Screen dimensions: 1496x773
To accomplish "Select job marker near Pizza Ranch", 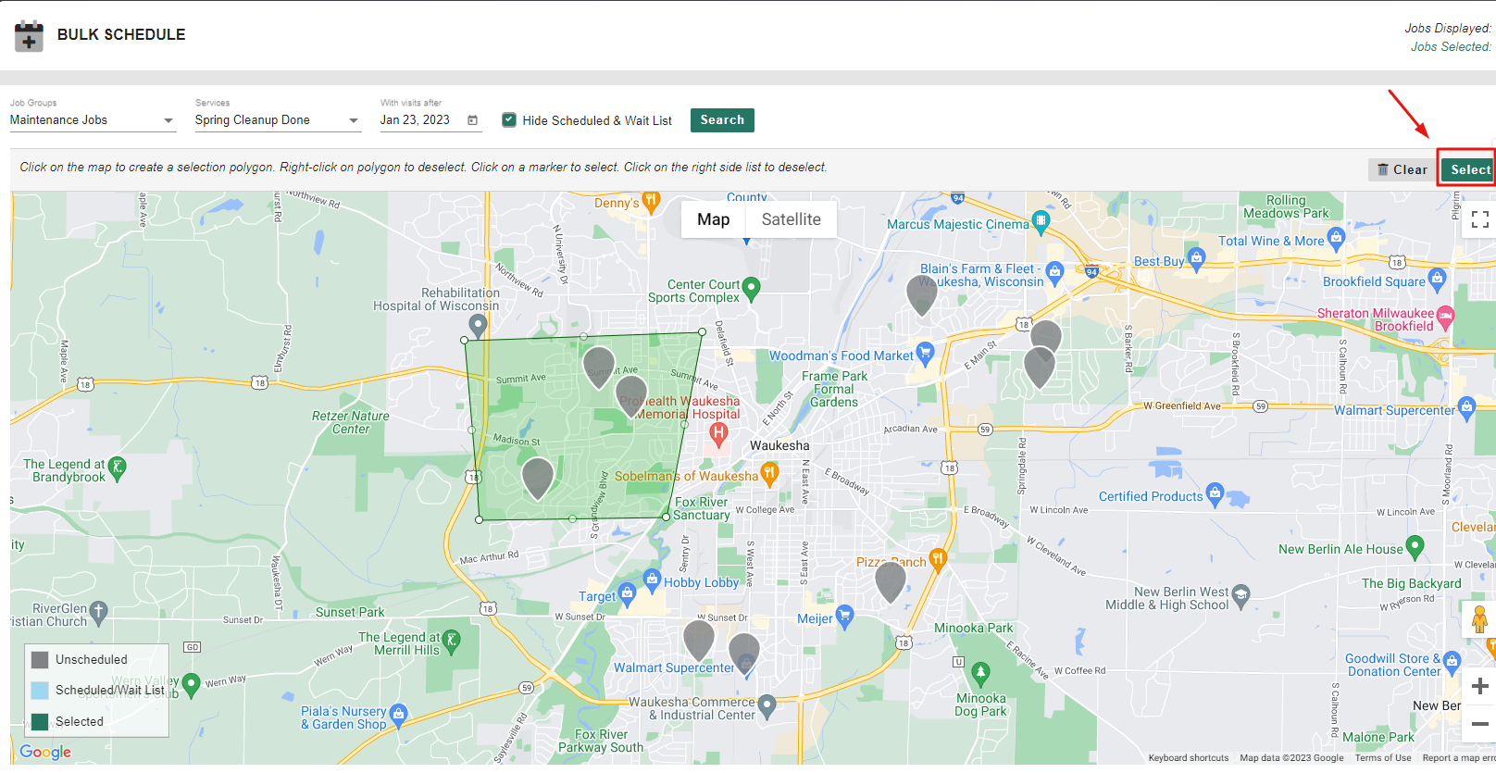I will (x=891, y=581).
